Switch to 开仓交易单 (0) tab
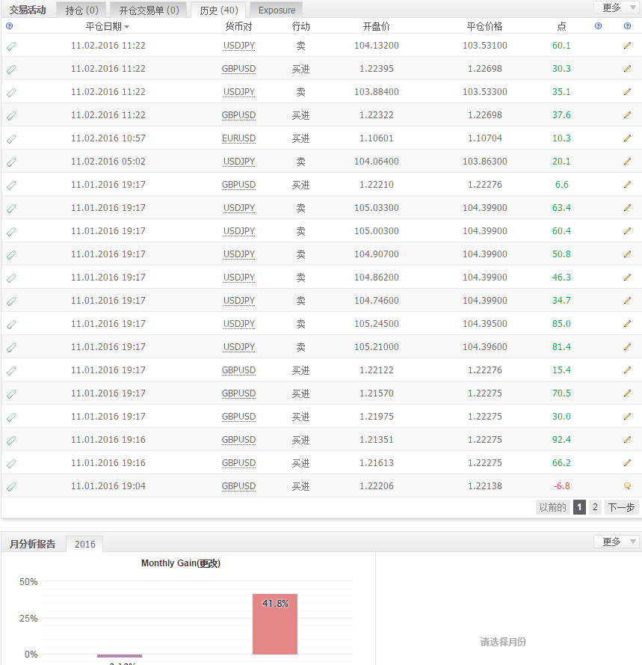 tap(149, 10)
